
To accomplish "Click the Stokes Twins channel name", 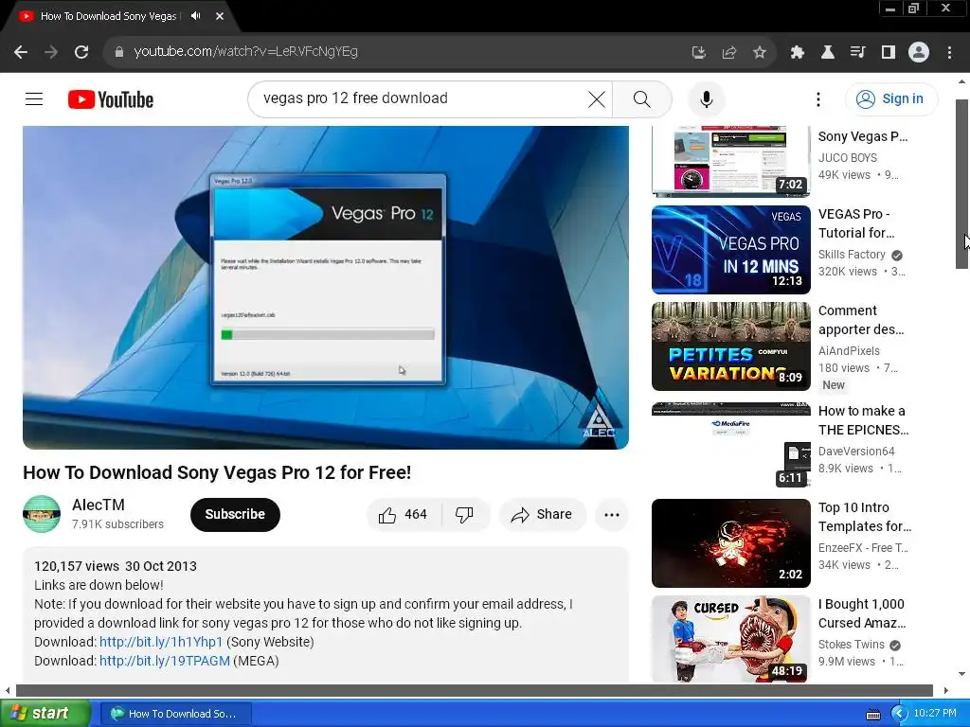I will click(x=852, y=645).
